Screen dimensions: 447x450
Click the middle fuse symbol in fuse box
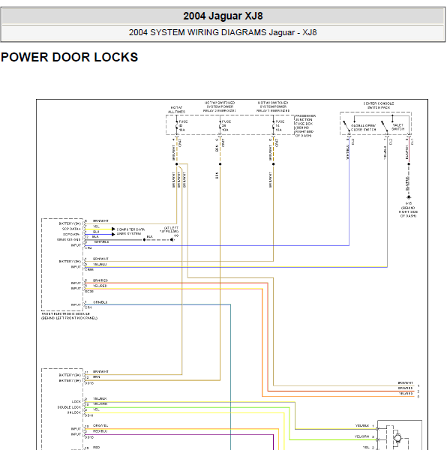[x=220, y=125]
